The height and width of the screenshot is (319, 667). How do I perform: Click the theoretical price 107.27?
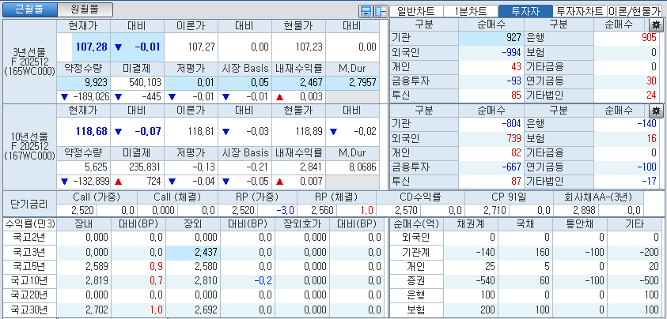tap(202, 47)
